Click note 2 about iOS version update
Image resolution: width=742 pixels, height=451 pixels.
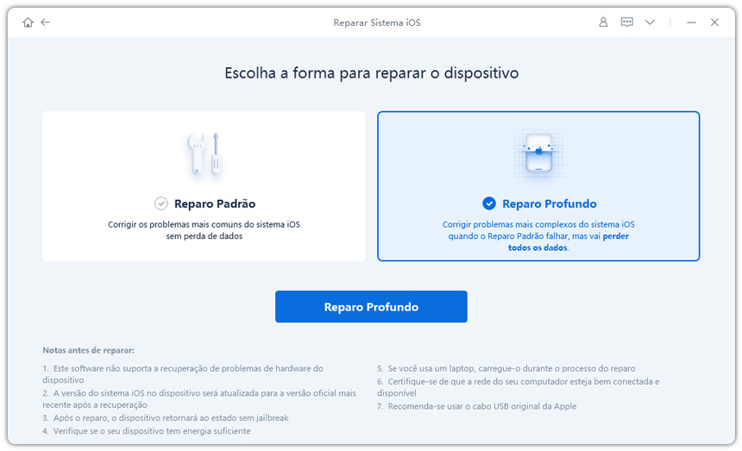coord(199,399)
